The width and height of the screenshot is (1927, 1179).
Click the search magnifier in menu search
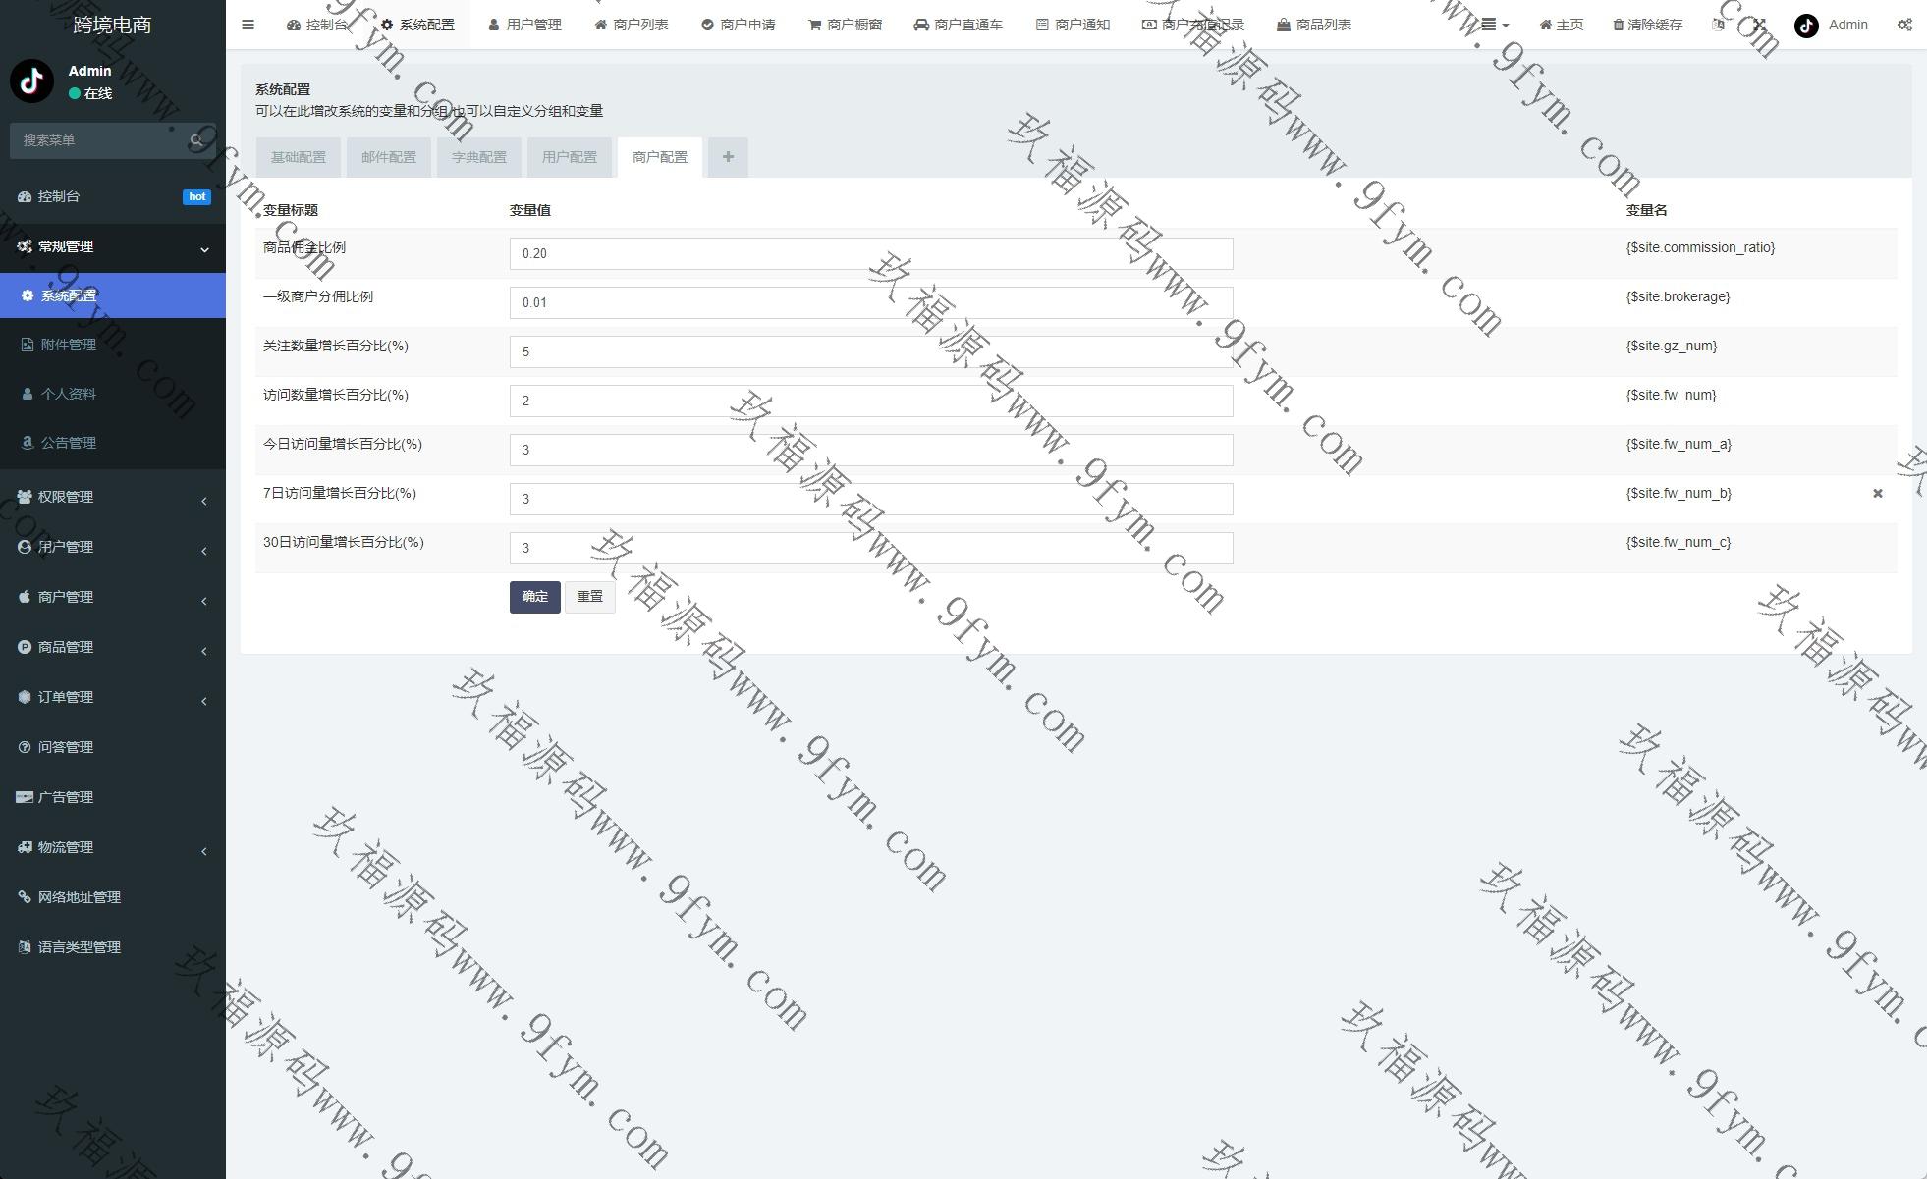(196, 140)
